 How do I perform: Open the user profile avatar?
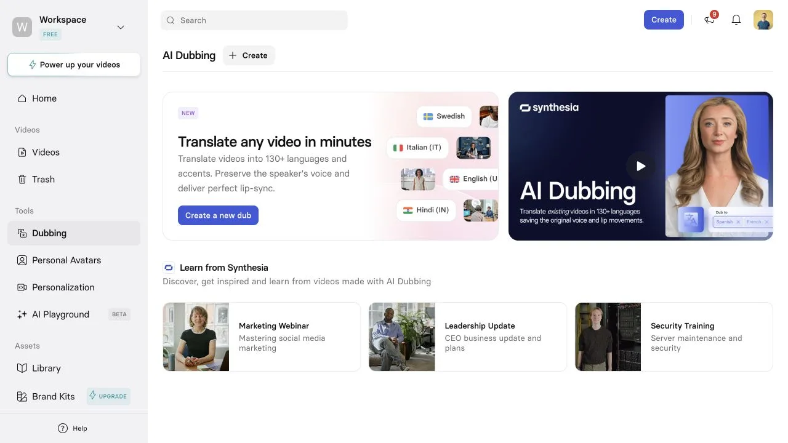[x=763, y=20]
